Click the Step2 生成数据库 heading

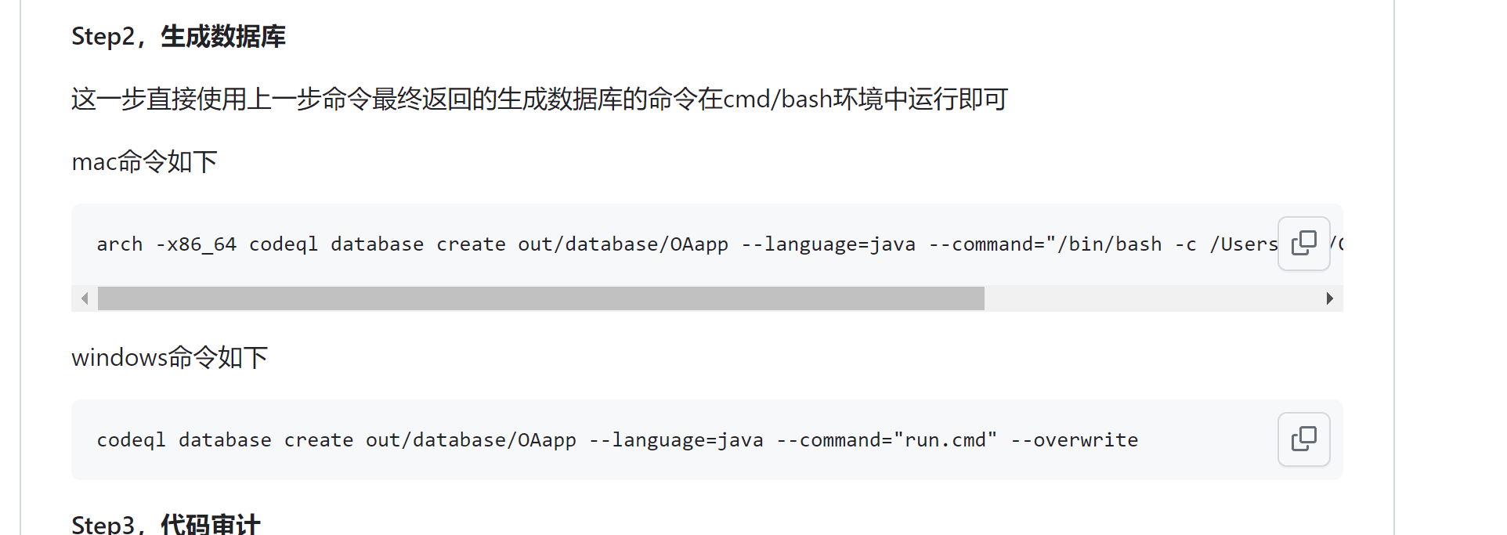179,36
